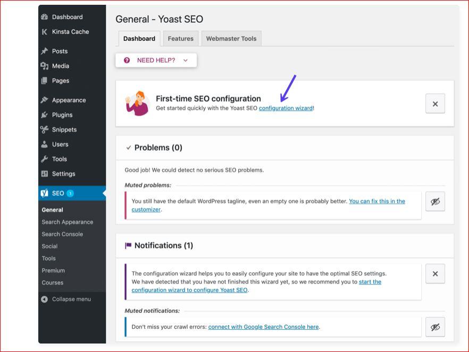Viewport: 469px width, 352px height.
Task: Click the 'General - Yoast SEO' heading
Action: coord(159,19)
